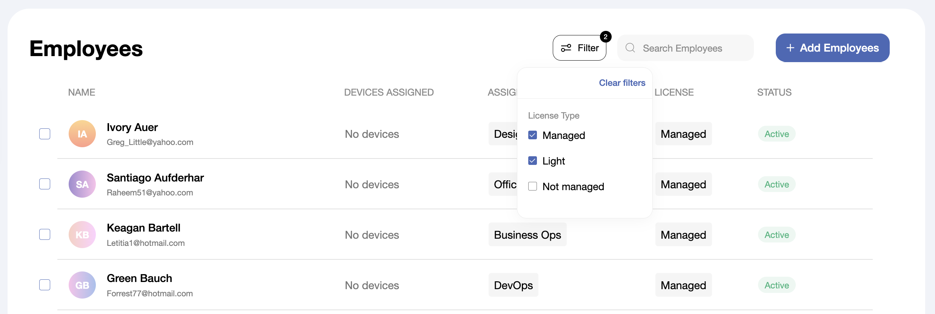Viewport: 935px width, 314px height.
Task: Click Keagan Bartell's KB avatar
Action: tap(82, 235)
